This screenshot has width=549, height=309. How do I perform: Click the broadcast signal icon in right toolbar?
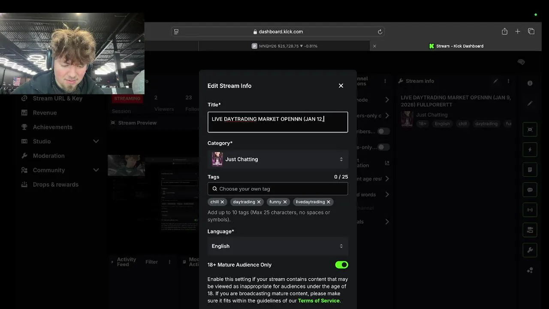tap(530, 210)
